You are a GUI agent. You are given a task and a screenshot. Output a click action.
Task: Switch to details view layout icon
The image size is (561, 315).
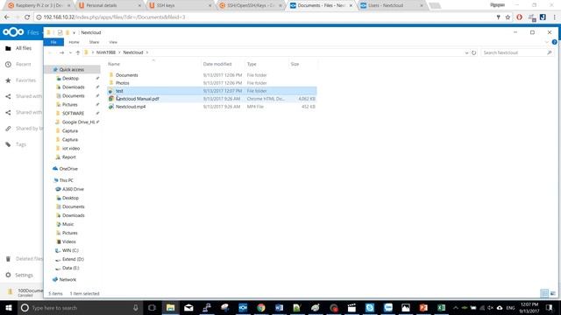(544, 294)
